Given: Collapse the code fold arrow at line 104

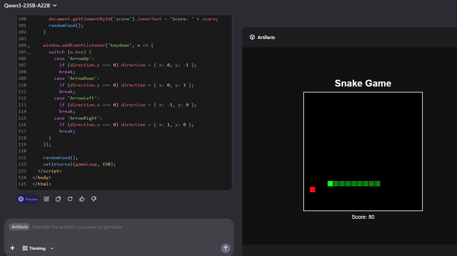Looking at the screenshot, I should [x=29, y=47].
